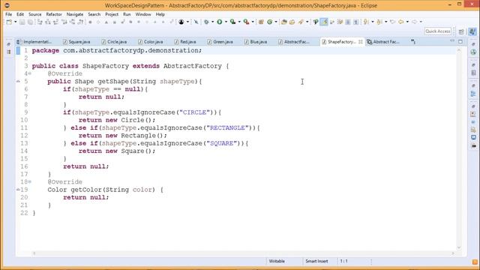The width and height of the screenshot is (480, 270).
Task: Open the Source menu
Action: (35, 14)
